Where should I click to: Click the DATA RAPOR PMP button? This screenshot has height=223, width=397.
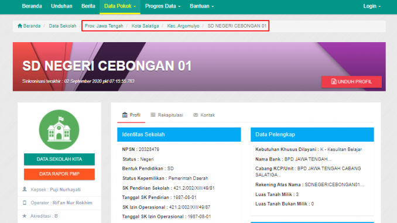coord(59,174)
